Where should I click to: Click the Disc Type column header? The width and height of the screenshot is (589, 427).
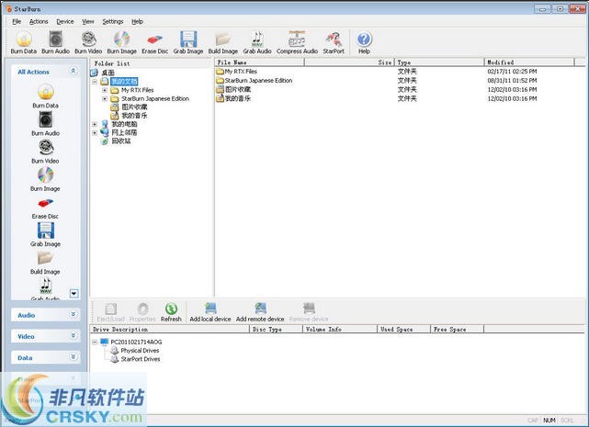276,330
